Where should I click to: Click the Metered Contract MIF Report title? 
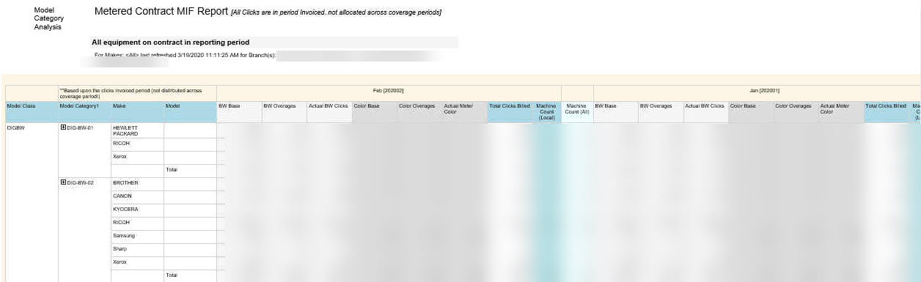pyautogui.click(x=161, y=11)
